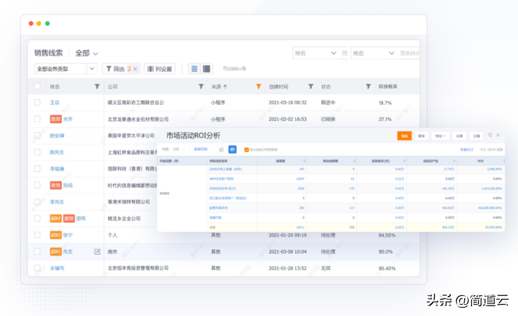Tick the checkbox for 未填写 row
This screenshot has height=316, width=518.
[x=37, y=268]
